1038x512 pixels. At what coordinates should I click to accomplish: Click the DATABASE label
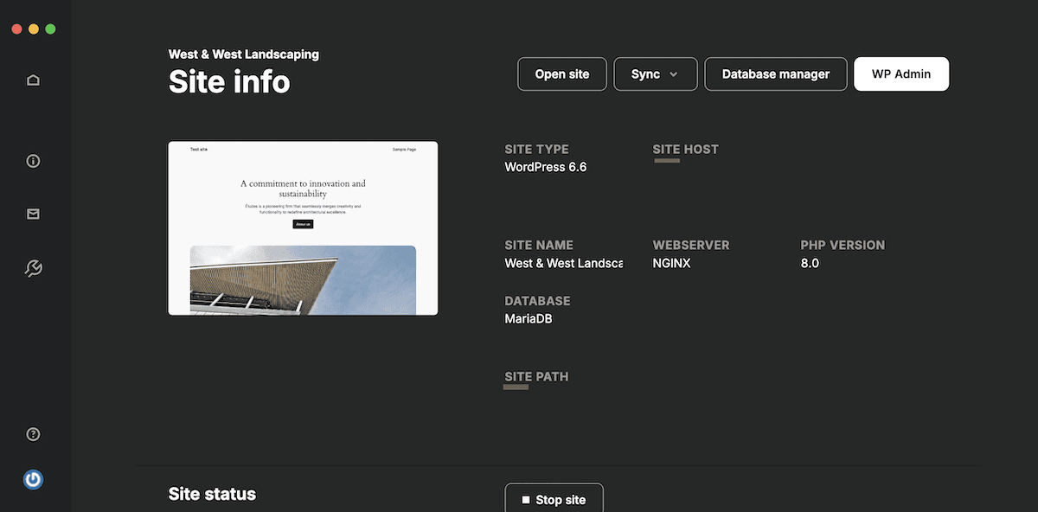(538, 301)
